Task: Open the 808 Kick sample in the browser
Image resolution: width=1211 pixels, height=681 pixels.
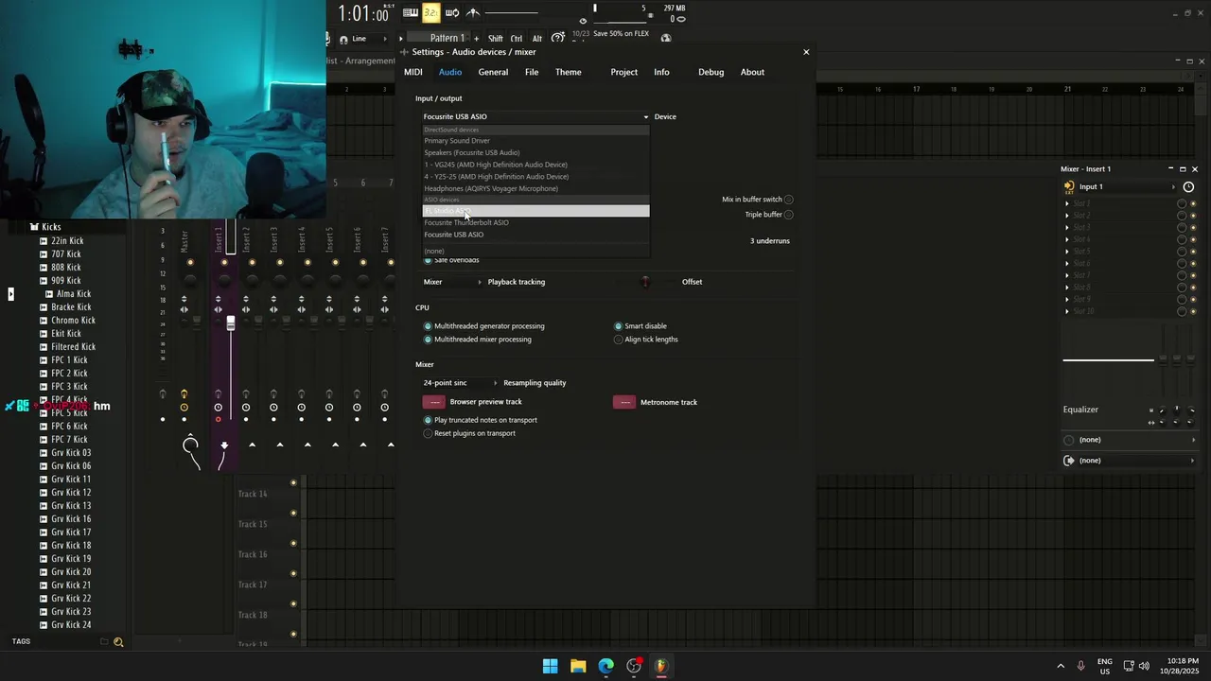Action: pos(65,268)
